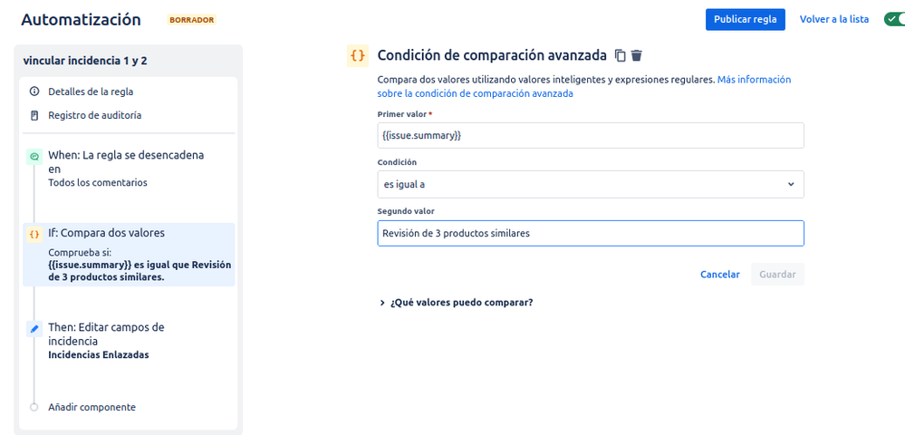905x435 pixels.
Task: Click the If condition braces icon in sidebar
Action: [x=34, y=234]
